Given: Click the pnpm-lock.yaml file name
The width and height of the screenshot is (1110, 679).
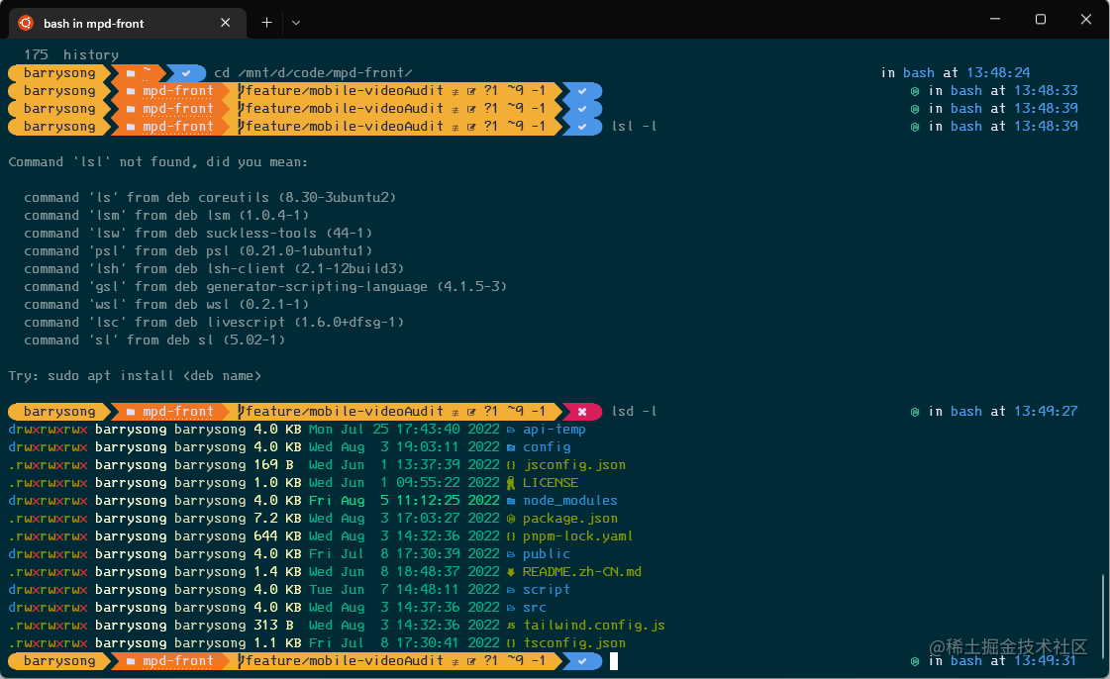Looking at the screenshot, I should [577, 536].
